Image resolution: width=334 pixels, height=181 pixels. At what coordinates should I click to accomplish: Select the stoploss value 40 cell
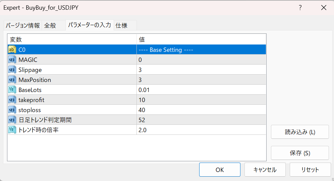[x=201, y=110]
